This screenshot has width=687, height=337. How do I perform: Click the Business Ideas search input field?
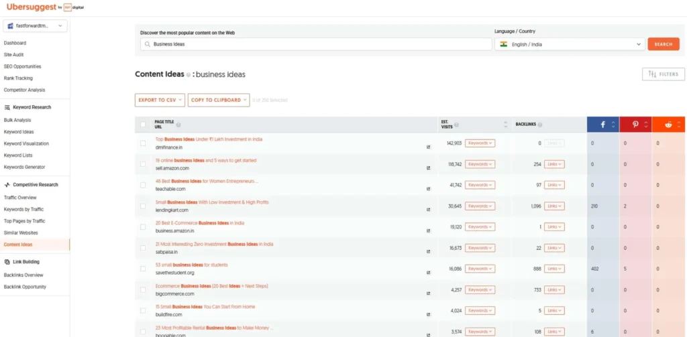(x=315, y=44)
